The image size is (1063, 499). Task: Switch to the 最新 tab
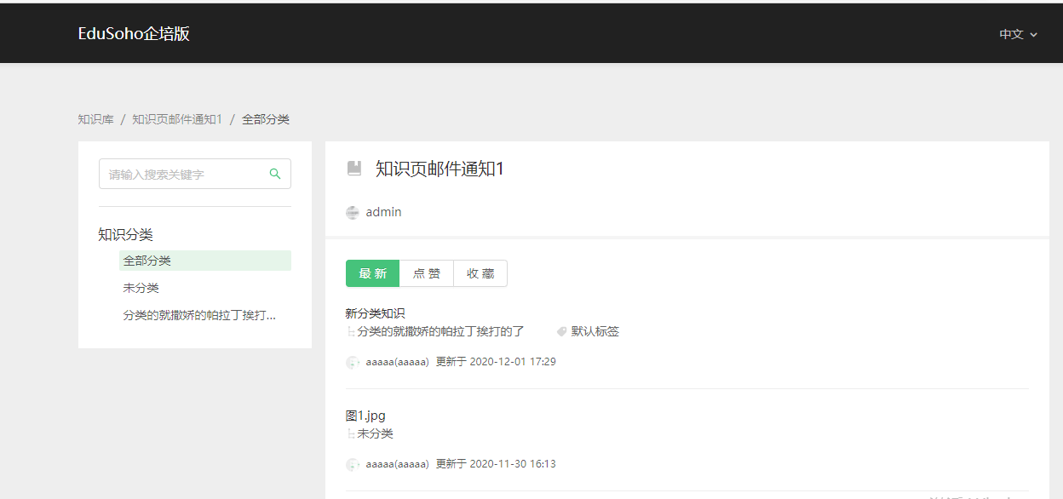click(x=372, y=273)
